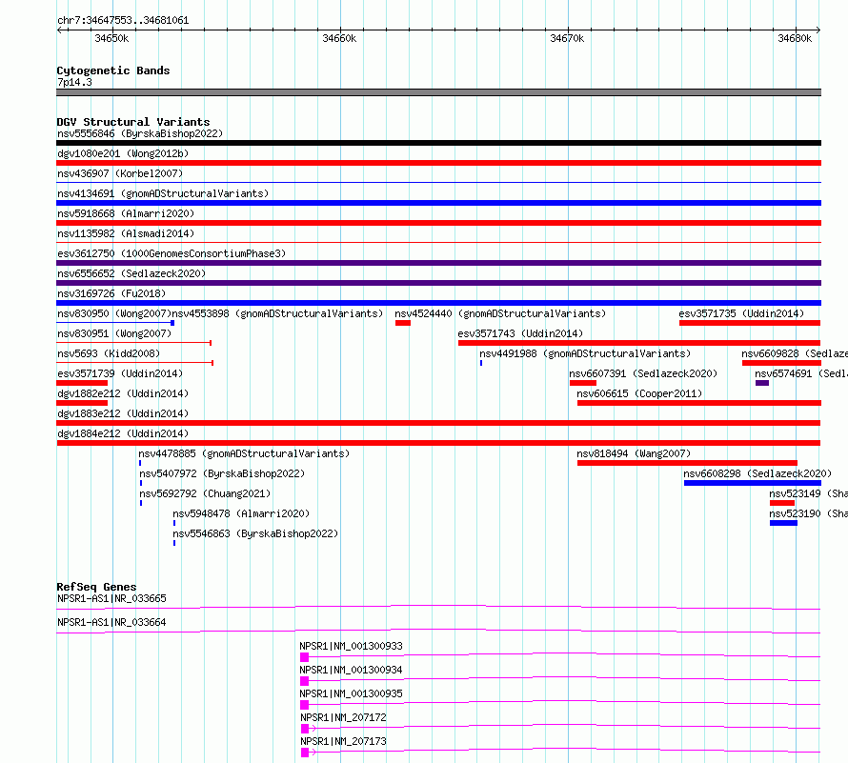Click the blue nsv6608298 variant bar

pyautogui.click(x=753, y=483)
